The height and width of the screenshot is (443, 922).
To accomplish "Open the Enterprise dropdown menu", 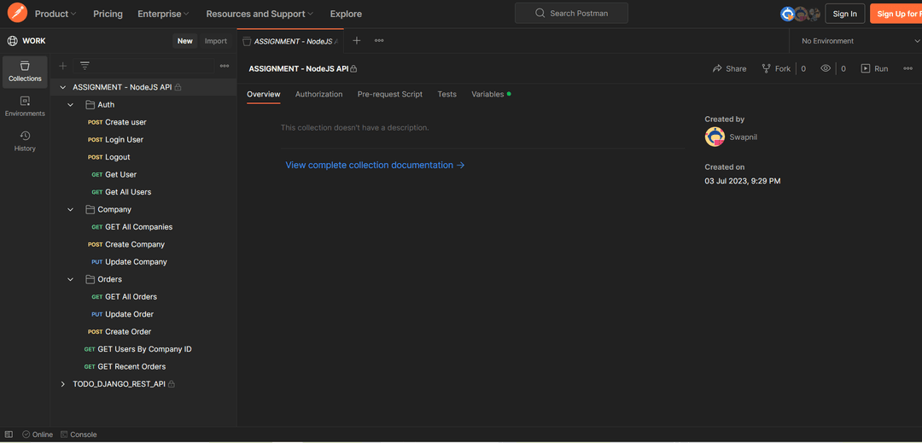I will pos(163,14).
